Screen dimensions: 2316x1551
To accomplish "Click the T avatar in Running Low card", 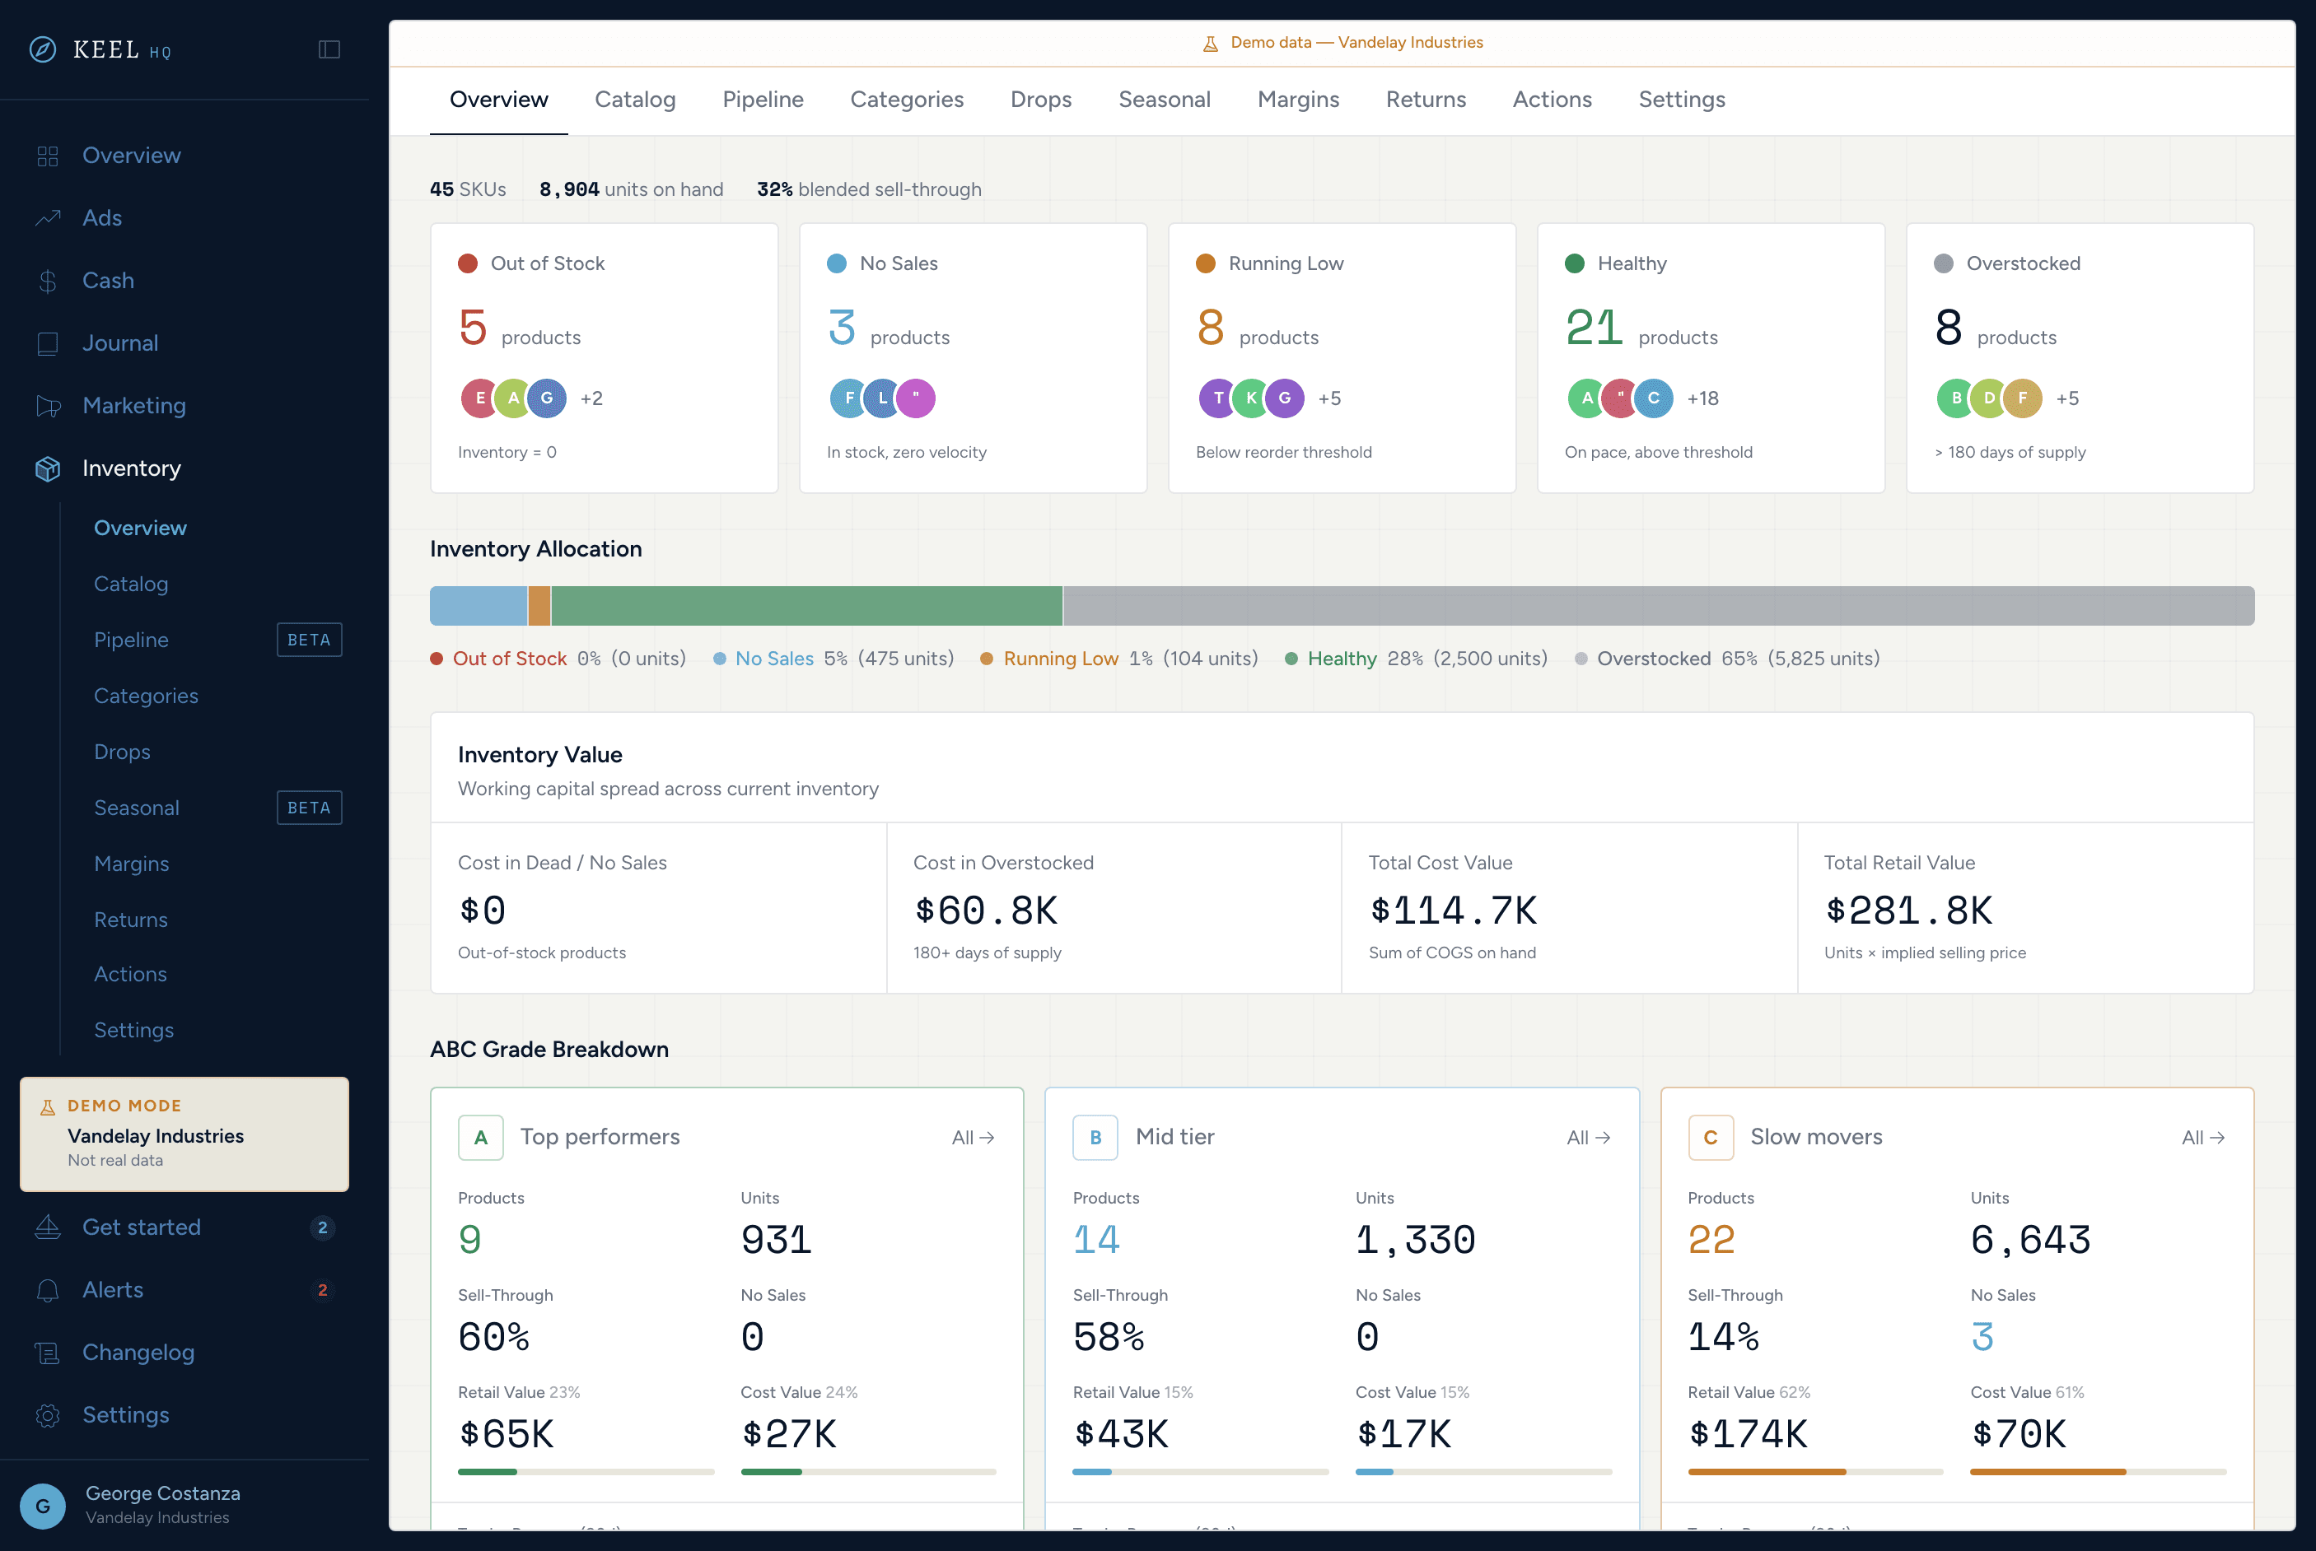I will [x=1218, y=398].
